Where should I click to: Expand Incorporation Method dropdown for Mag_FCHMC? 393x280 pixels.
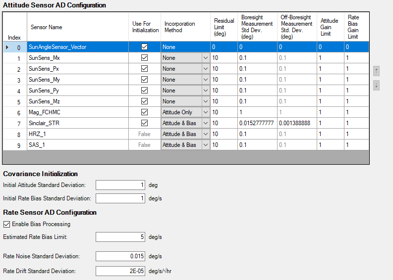pyautogui.click(x=205, y=112)
